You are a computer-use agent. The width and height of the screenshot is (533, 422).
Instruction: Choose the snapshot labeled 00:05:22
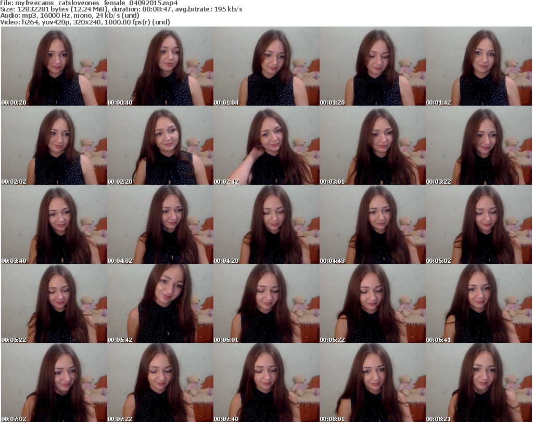[54, 303]
